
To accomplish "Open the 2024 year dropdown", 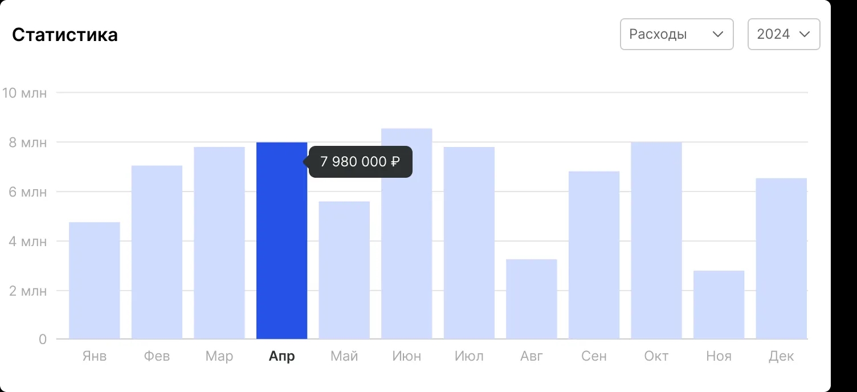I will pyautogui.click(x=783, y=34).
